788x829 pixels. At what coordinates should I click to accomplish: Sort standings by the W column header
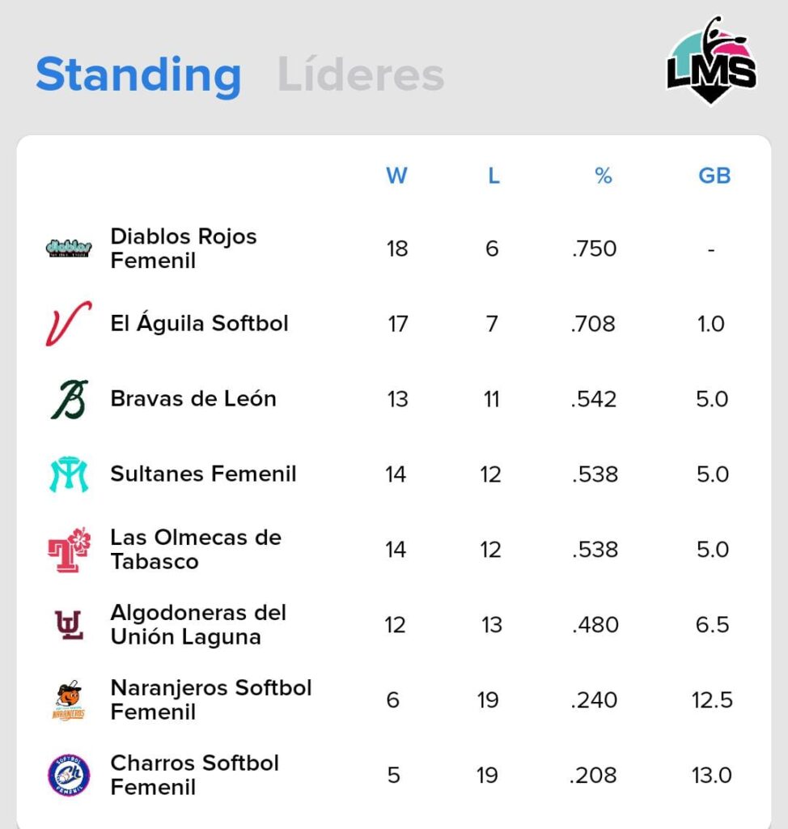point(396,176)
